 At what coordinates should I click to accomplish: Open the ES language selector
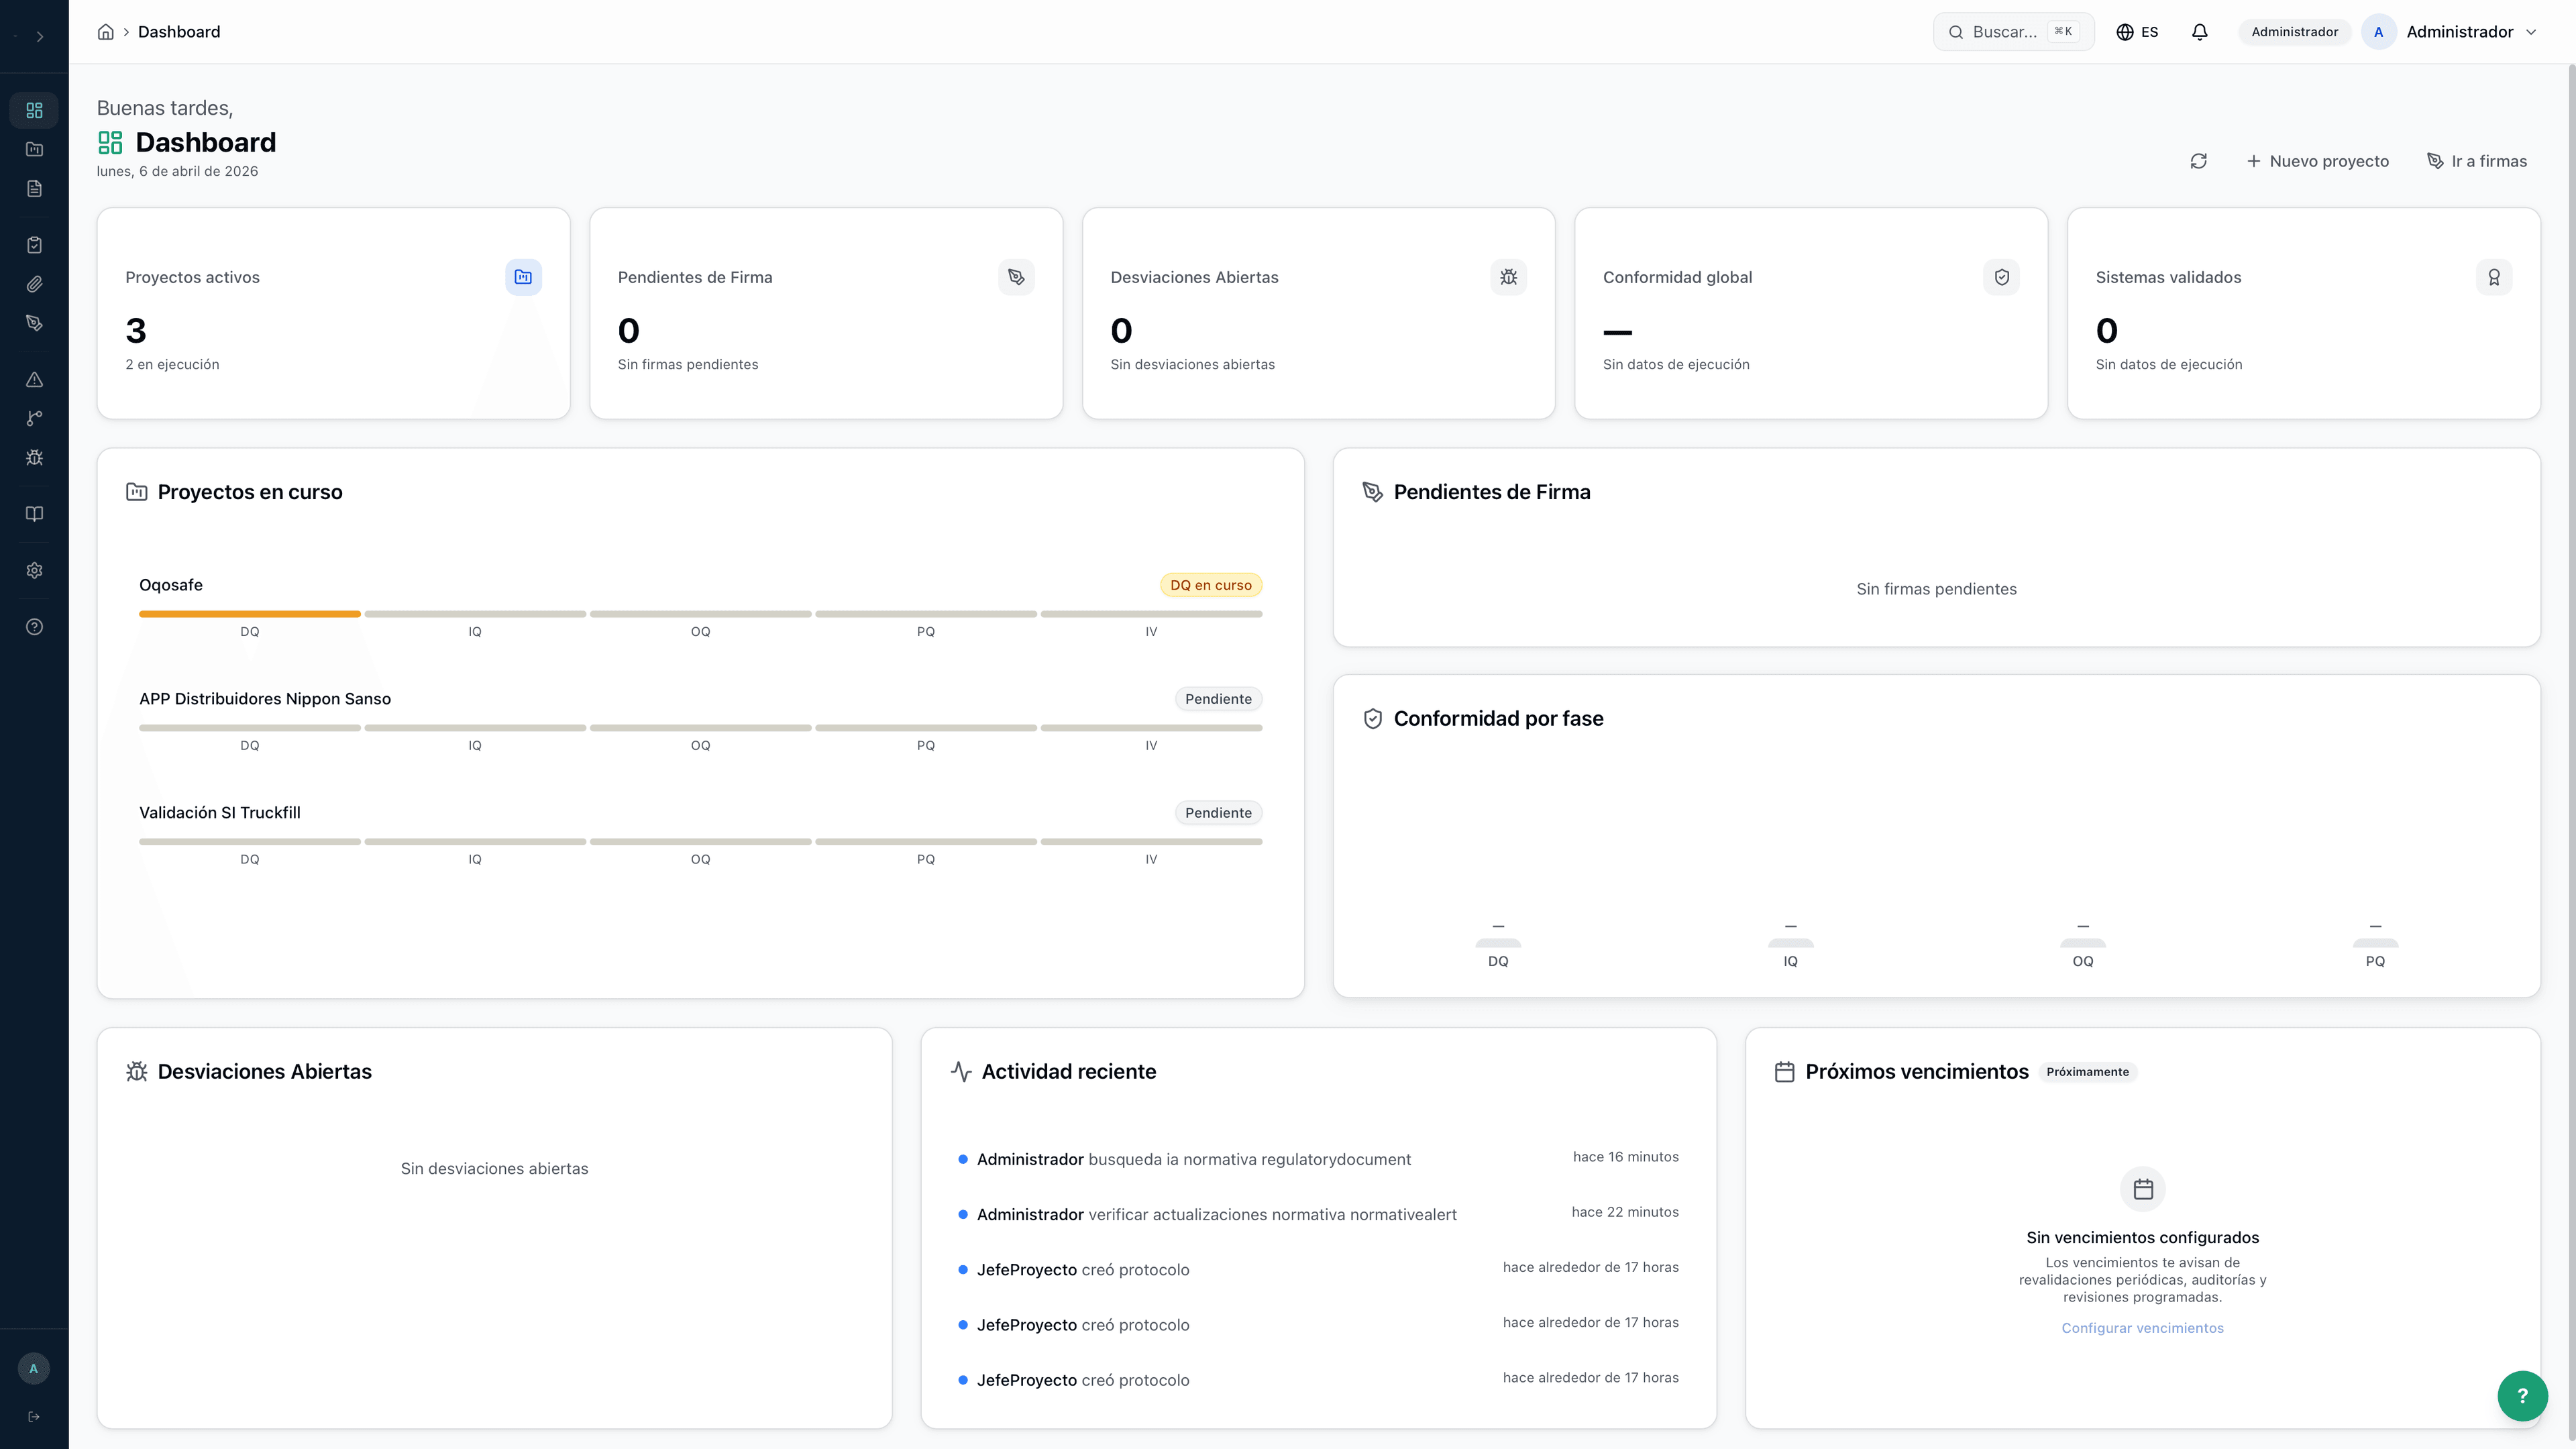[x=2137, y=31]
